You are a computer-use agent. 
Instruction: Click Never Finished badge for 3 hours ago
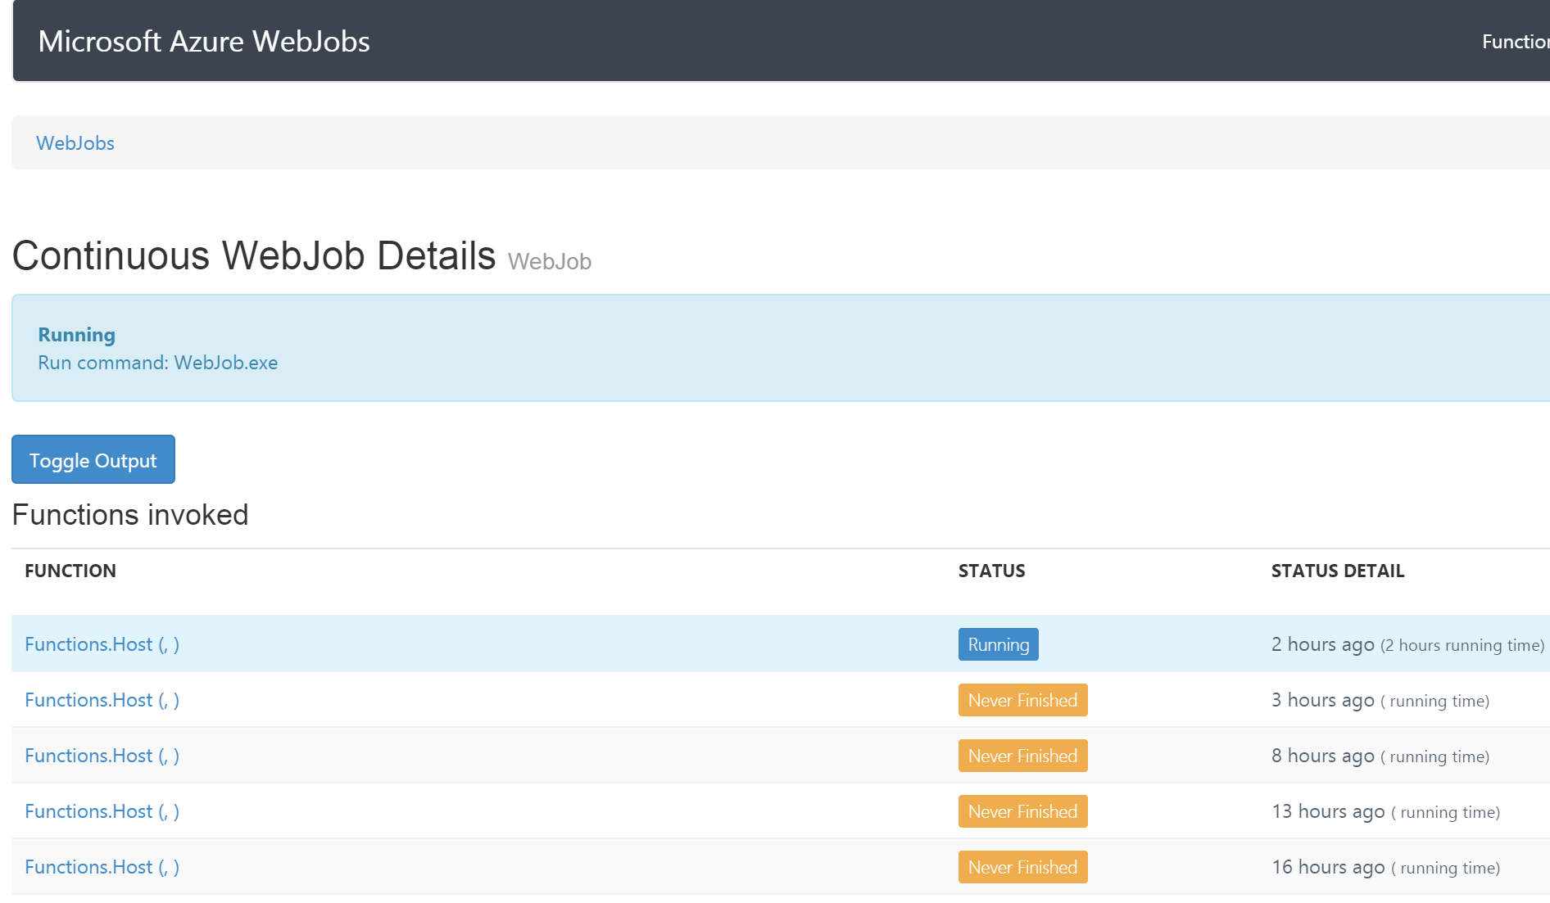(x=1023, y=700)
